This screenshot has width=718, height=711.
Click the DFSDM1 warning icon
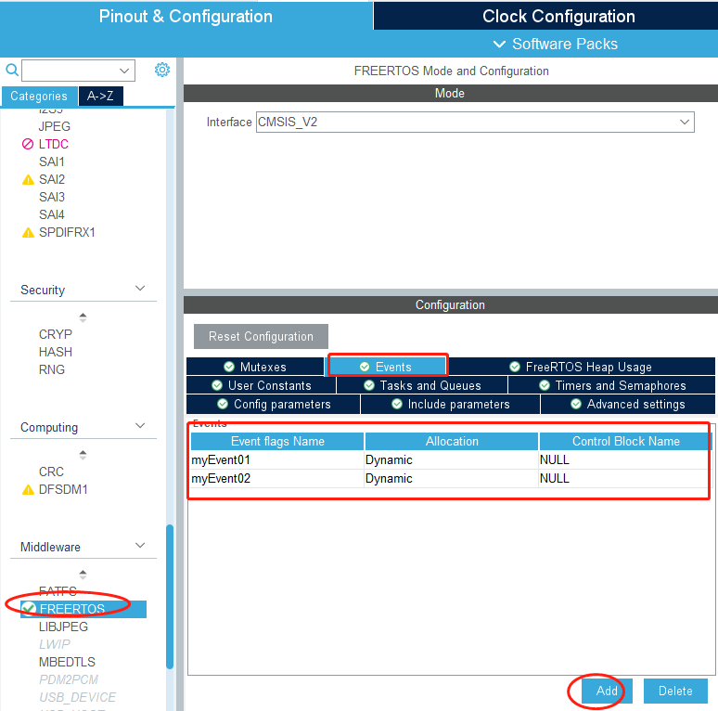28,490
